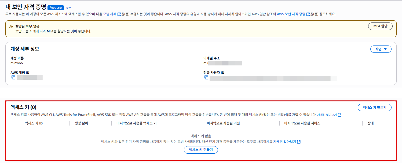
Task: Open the 정보 link beside Root user
Action: 68,8
